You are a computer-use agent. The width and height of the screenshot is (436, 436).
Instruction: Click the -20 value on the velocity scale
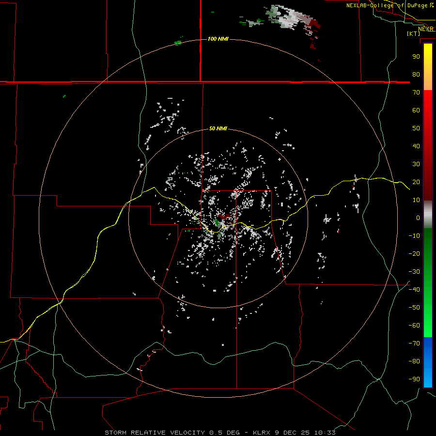click(x=414, y=254)
